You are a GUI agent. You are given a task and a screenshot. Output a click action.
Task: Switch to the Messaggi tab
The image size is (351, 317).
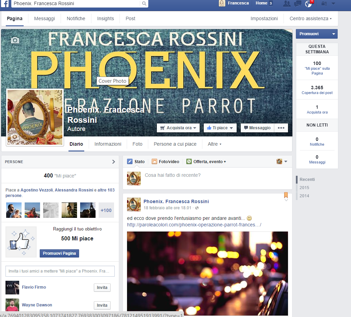point(45,18)
